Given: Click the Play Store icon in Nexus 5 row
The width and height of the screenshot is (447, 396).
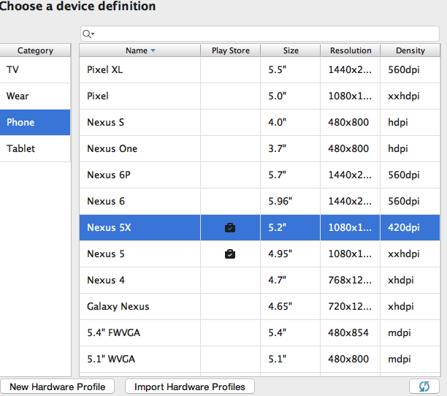Looking at the screenshot, I should (230, 254).
